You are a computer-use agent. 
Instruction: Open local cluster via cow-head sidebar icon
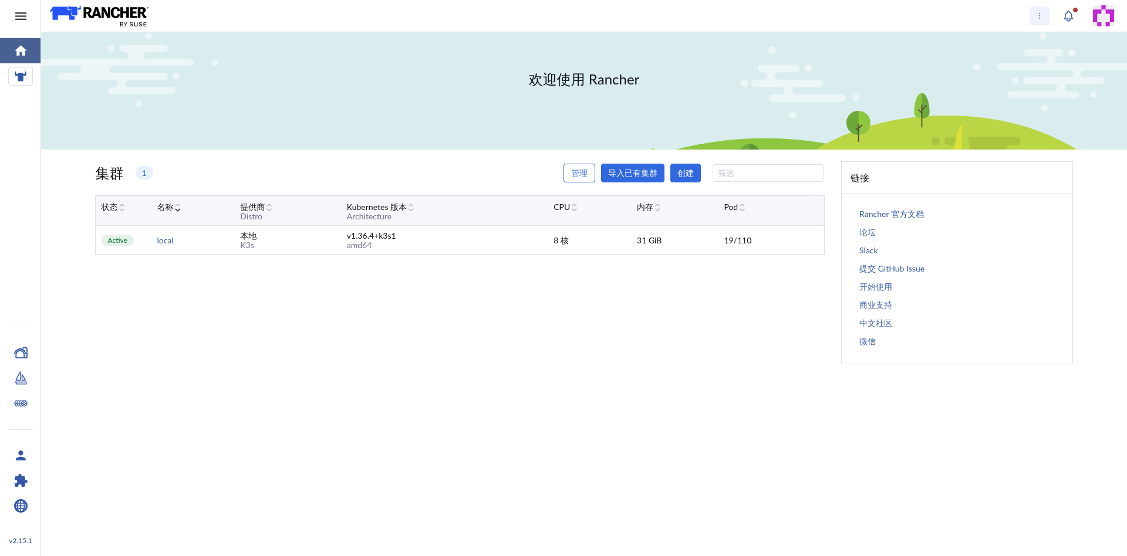[21, 76]
